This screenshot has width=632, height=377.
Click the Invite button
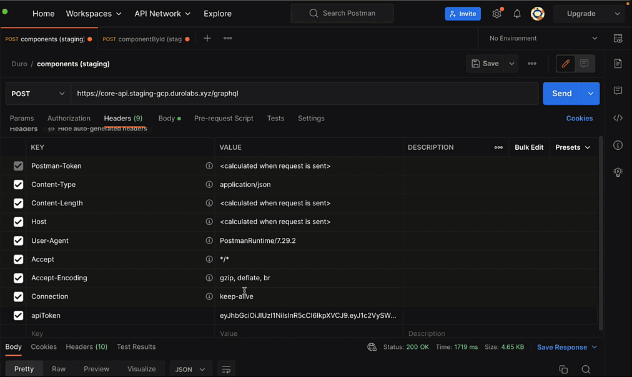(463, 14)
